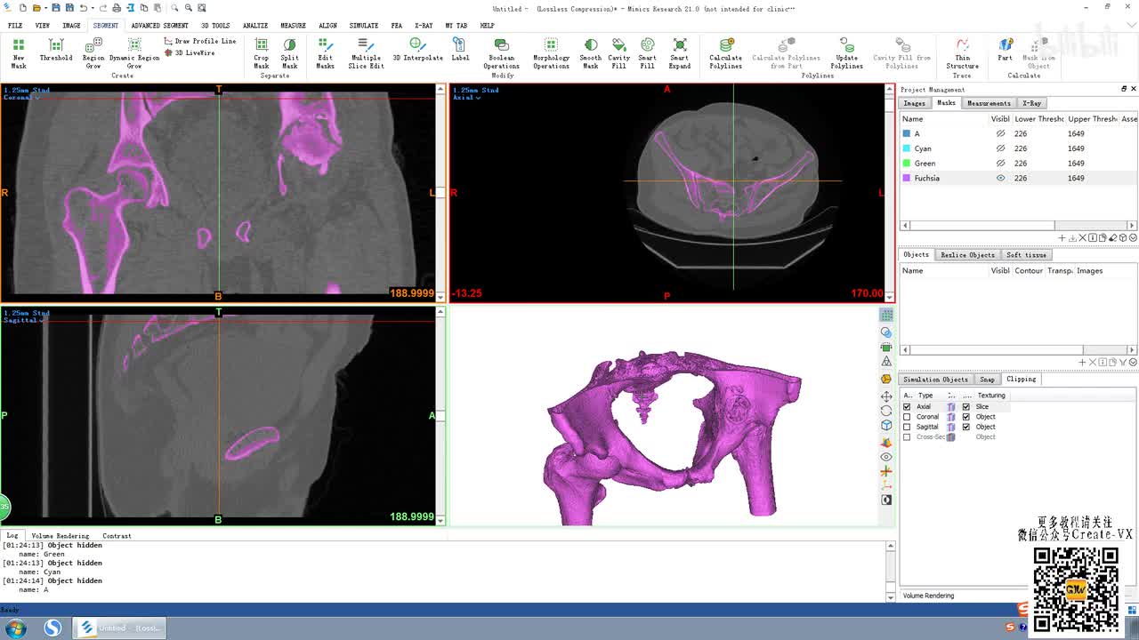Apply the Smooth Mask tool

pos(590,52)
